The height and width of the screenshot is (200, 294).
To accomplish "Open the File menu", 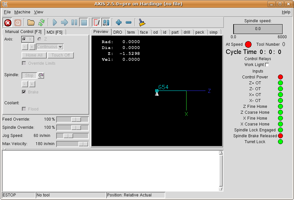I will [x=7, y=12].
